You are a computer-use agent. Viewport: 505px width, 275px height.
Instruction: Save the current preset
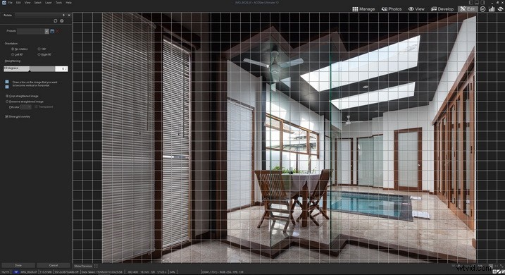[x=52, y=31]
